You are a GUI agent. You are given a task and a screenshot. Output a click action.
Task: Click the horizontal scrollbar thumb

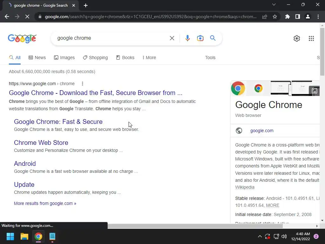coord(195,226)
